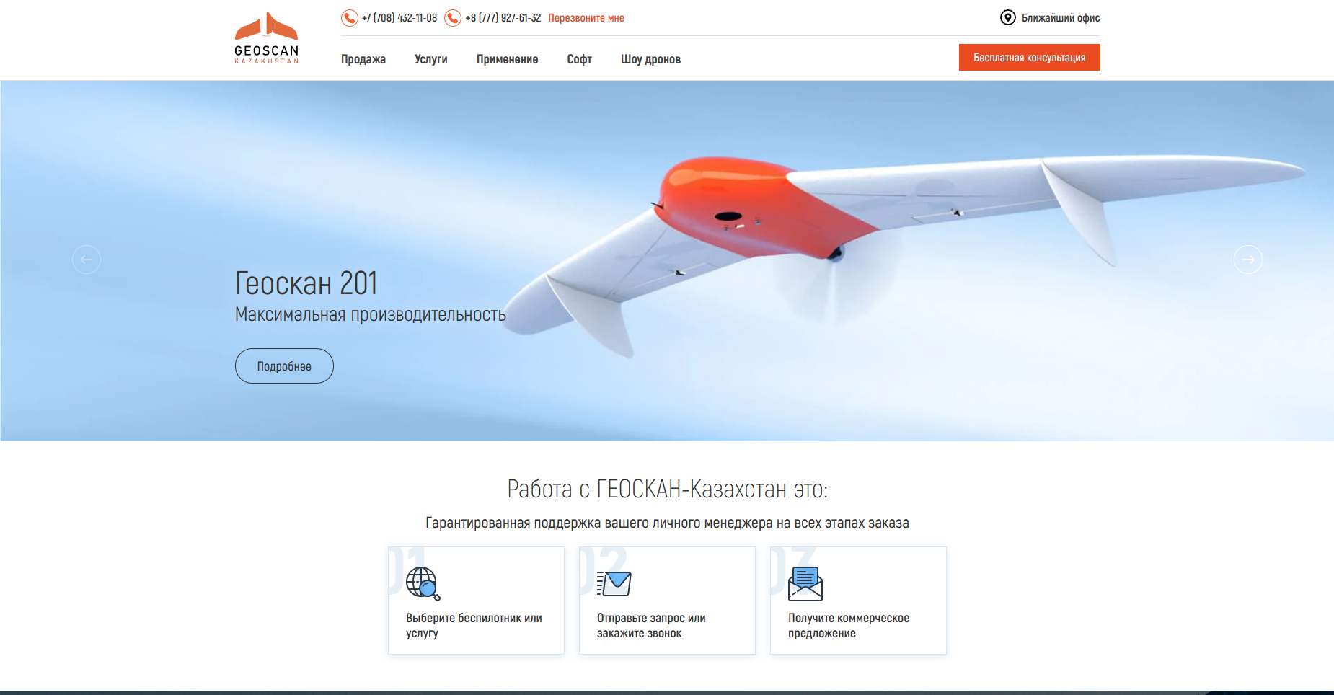Screen dimensions: 1334x695
Task: Click the globe search icon in step 01
Action: click(423, 584)
